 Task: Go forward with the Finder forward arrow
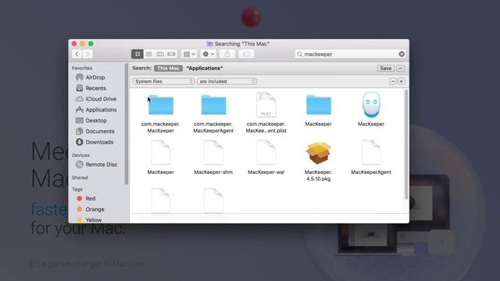click(x=87, y=54)
